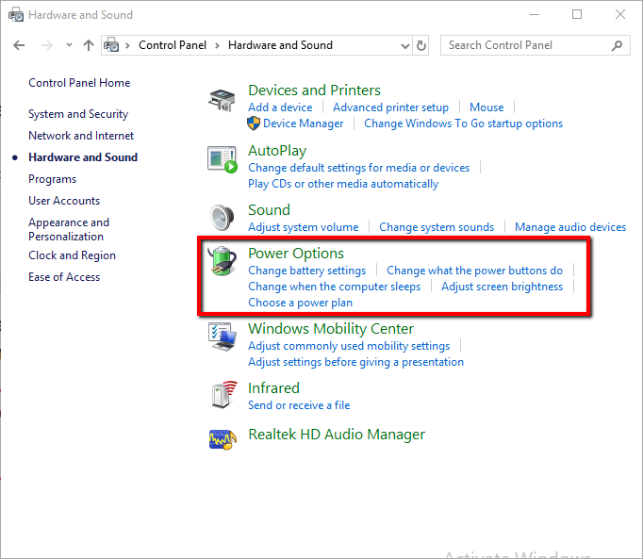Click Change what the power buttons do
This screenshot has height=559, width=643.
[474, 271]
